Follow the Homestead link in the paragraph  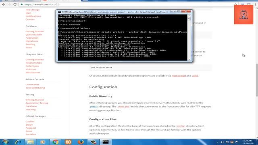(179, 76)
